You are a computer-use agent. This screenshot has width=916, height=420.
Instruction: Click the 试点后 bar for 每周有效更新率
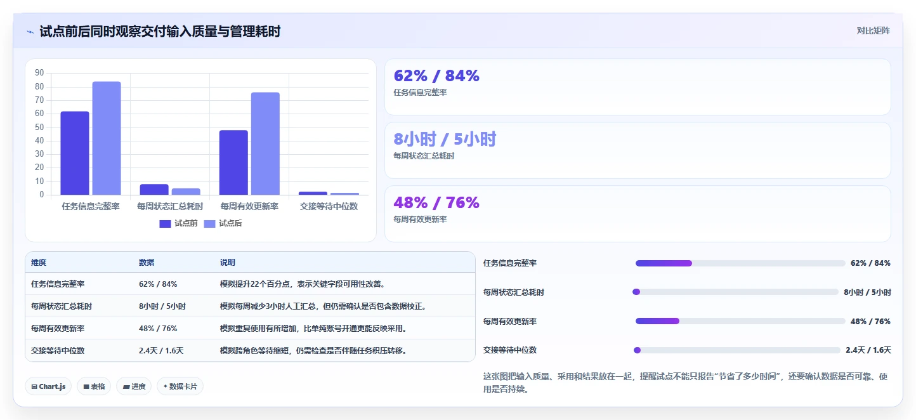point(265,143)
